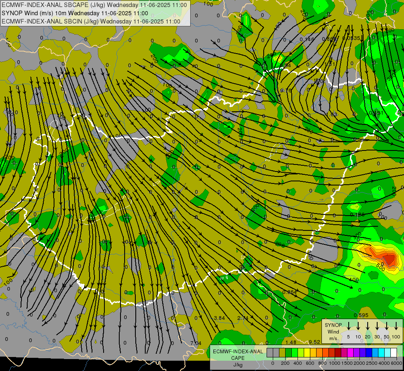The height and width of the screenshot is (371, 404).
Task: Click the red CAPE maximum area
Action: pyautogui.click(x=389, y=258)
